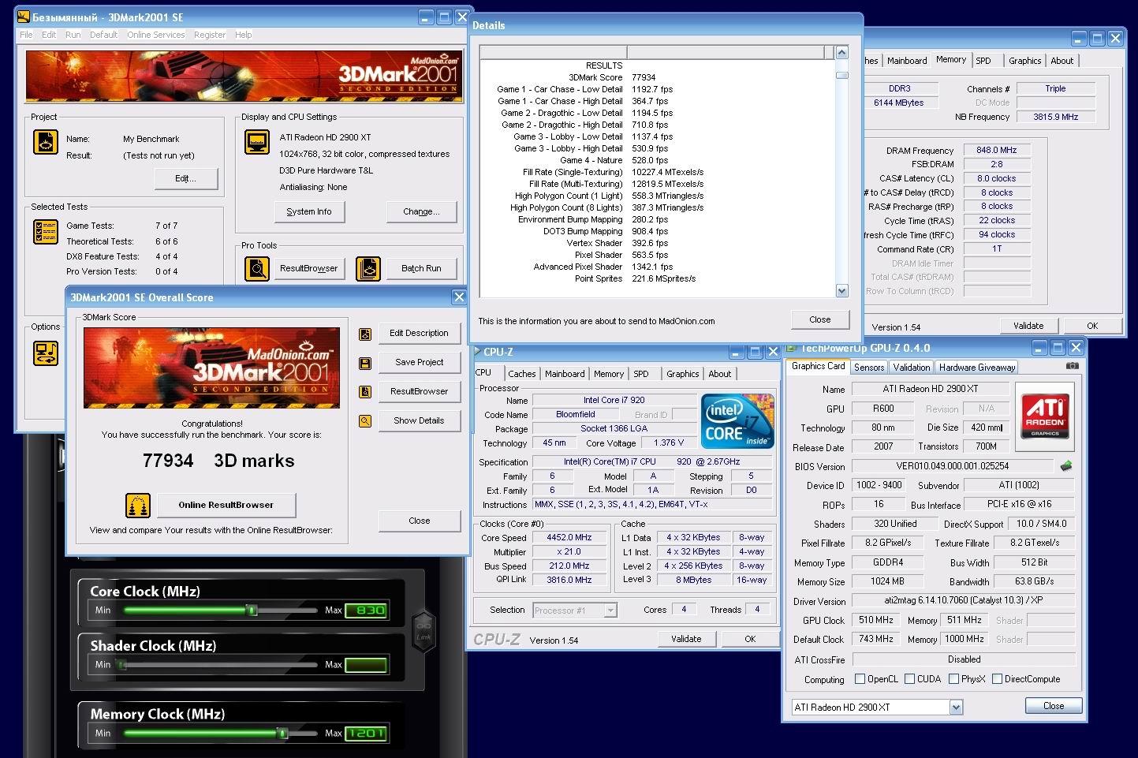Click the icon beside ResultBrowser in score dialog

click(365, 392)
